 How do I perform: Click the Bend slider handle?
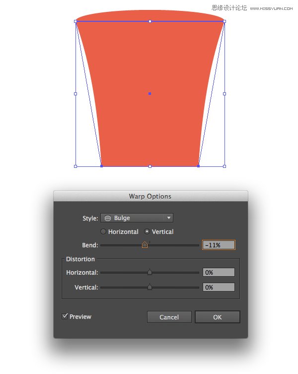145,245
